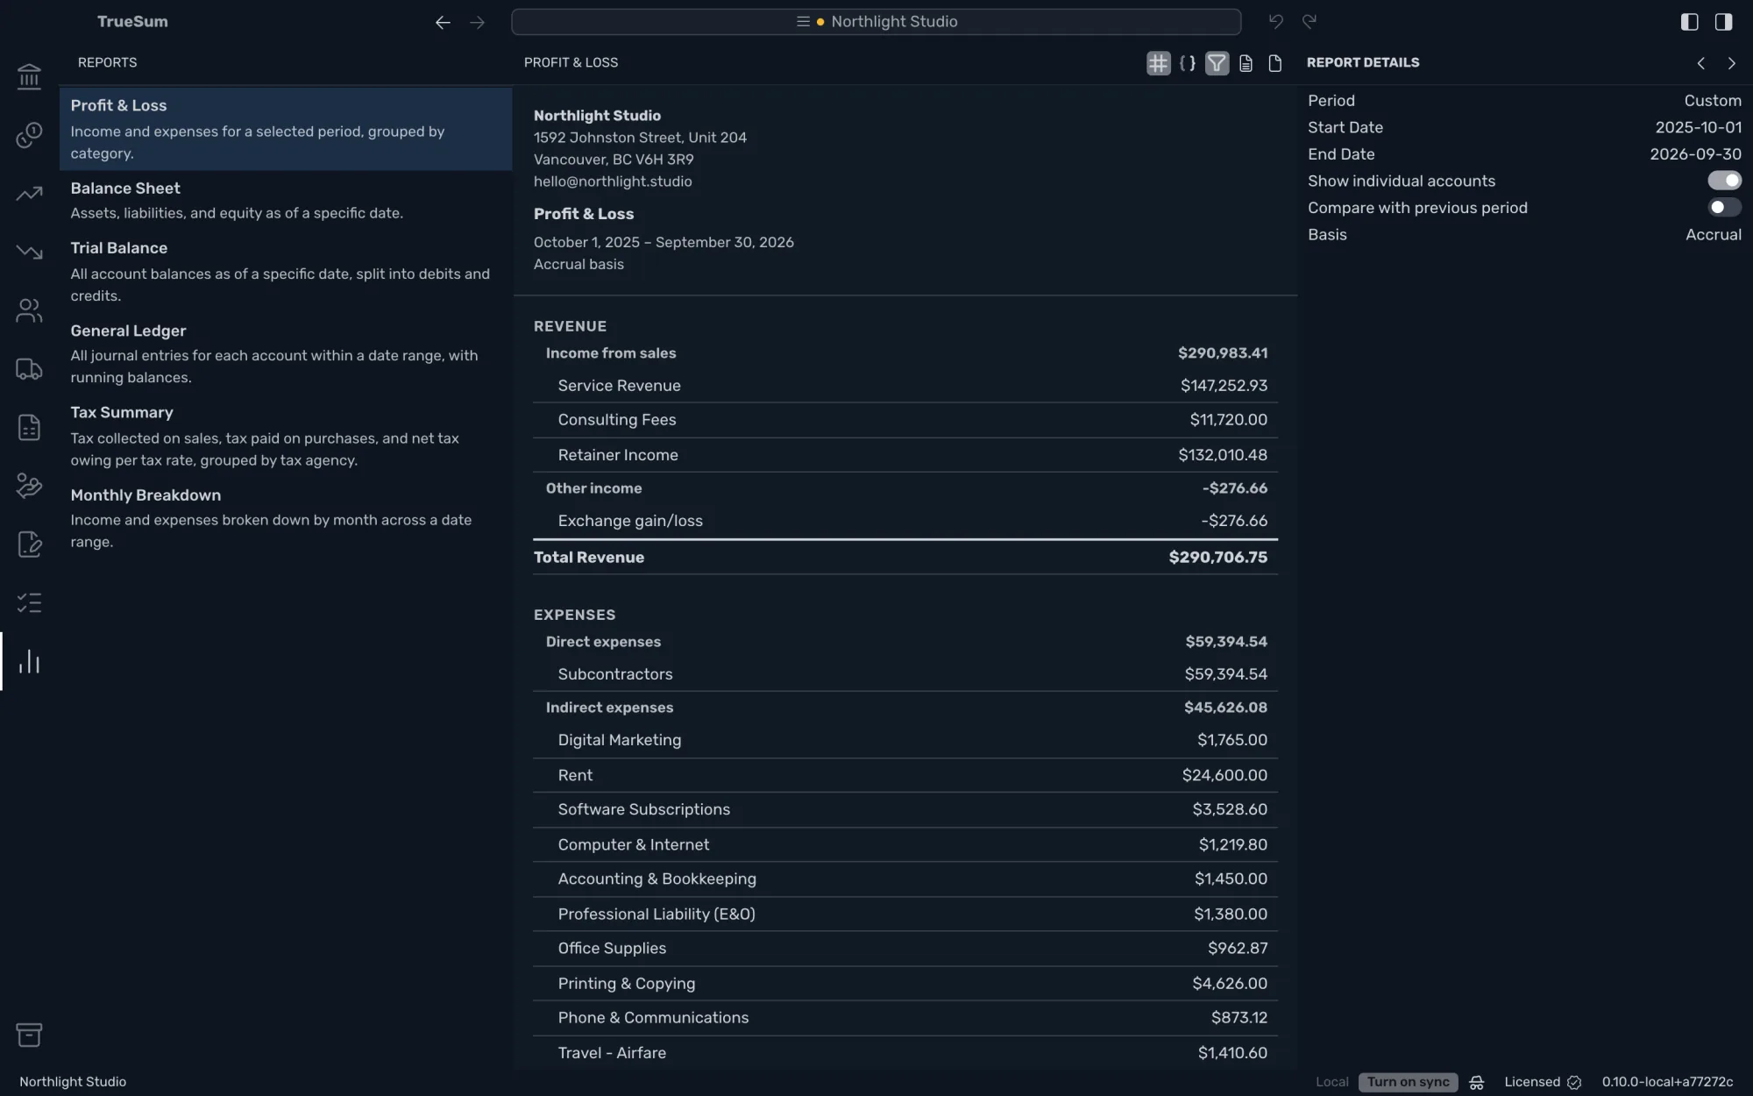Click the archive box icon in the sidebar
This screenshot has height=1096, width=1753.
pyautogui.click(x=29, y=1035)
